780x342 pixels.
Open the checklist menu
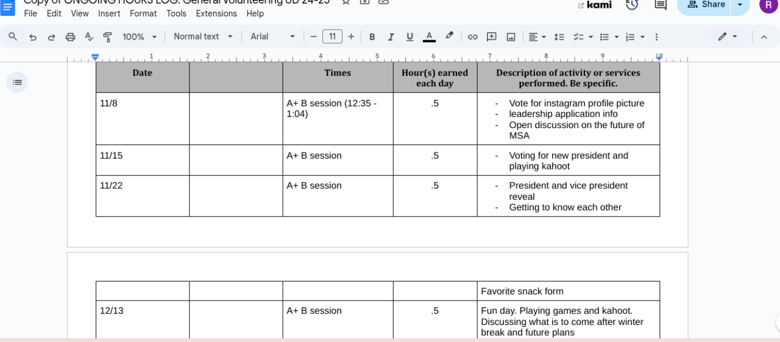click(582, 37)
